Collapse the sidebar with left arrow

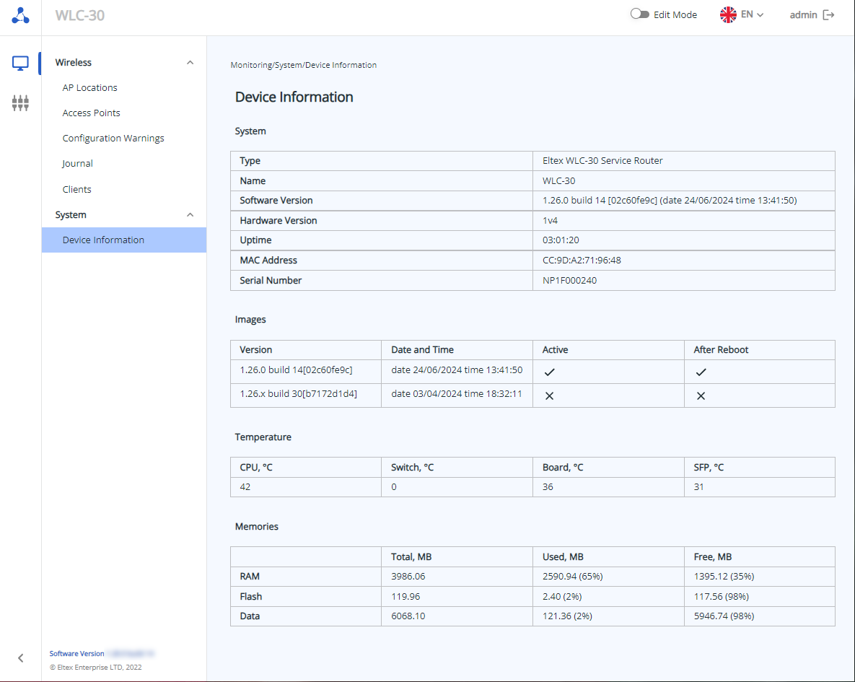pyautogui.click(x=20, y=657)
